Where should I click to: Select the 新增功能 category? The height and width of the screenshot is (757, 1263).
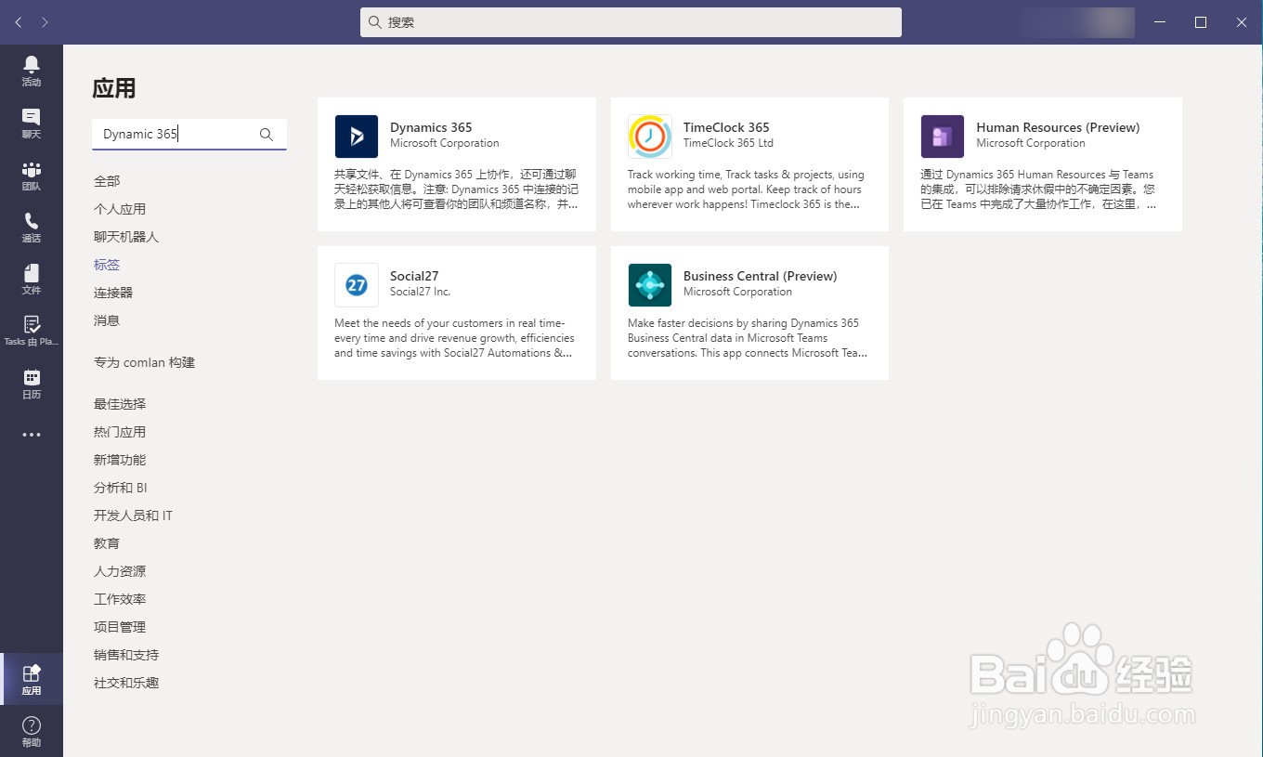(x=120, y=460)
